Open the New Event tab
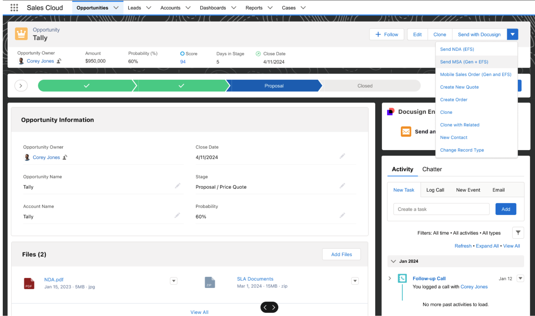The height and width of the screenshot is (316, 535). [468, 190]
